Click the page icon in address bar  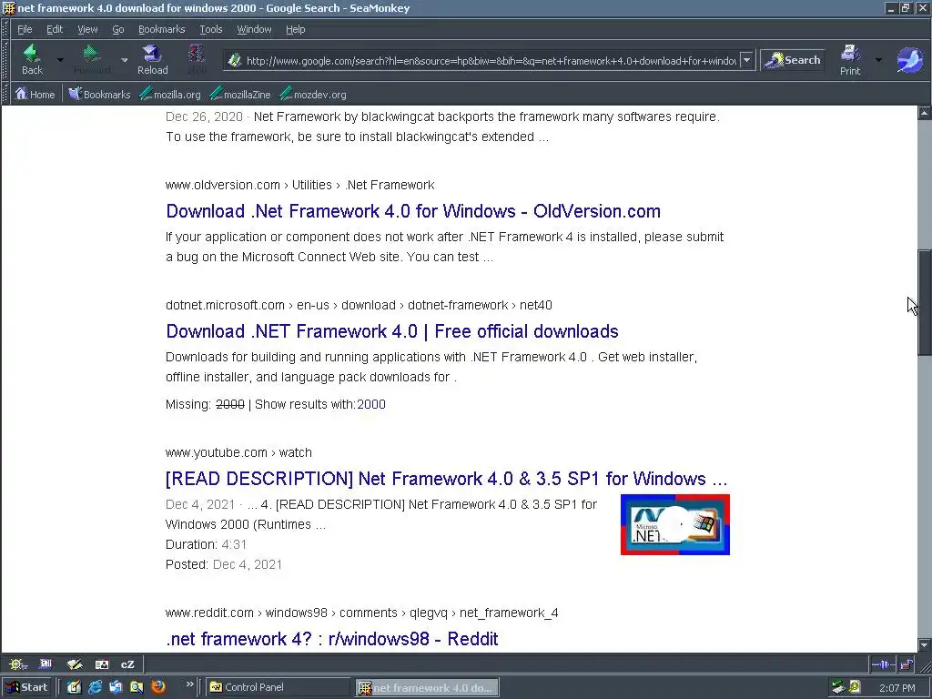(235, 61)
